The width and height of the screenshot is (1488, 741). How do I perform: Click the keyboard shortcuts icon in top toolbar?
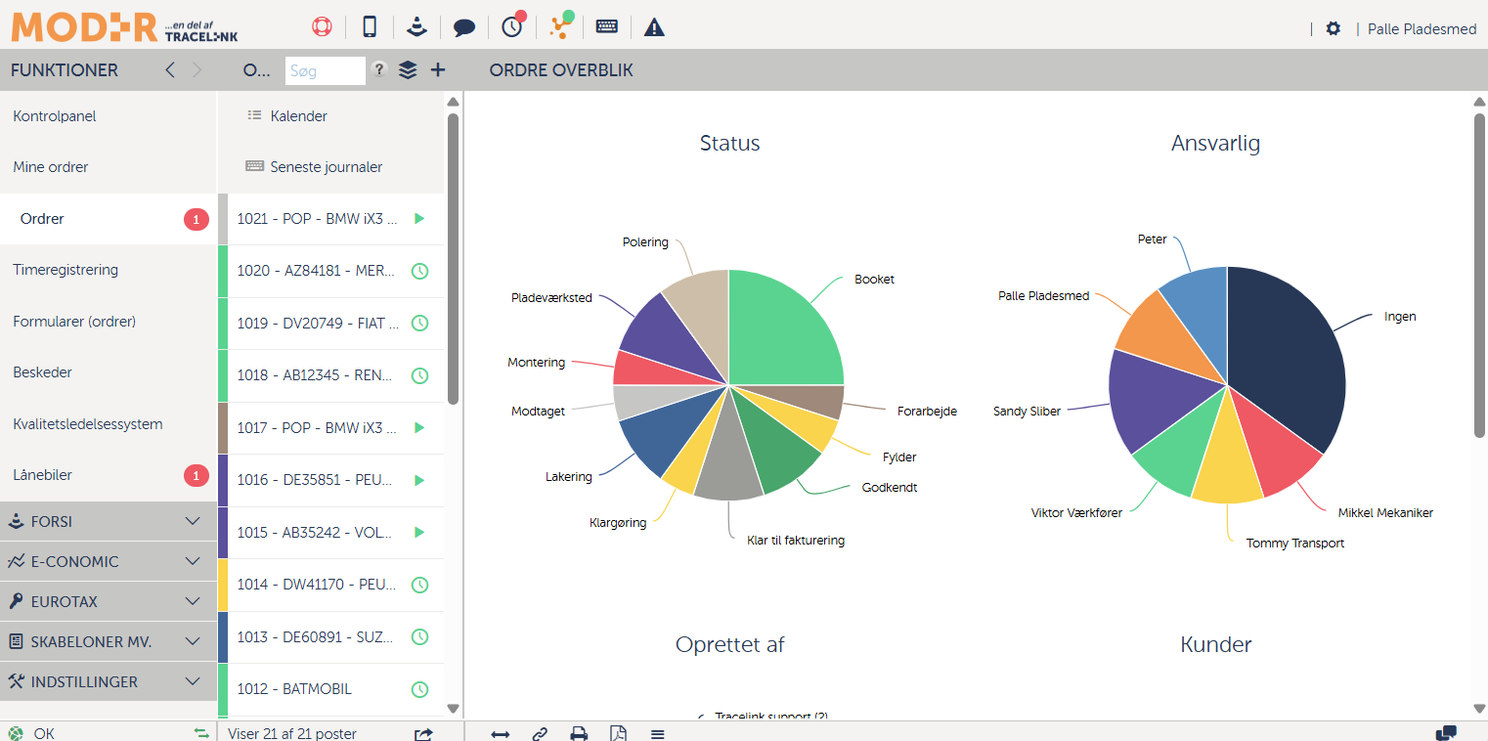coord(607,27)
